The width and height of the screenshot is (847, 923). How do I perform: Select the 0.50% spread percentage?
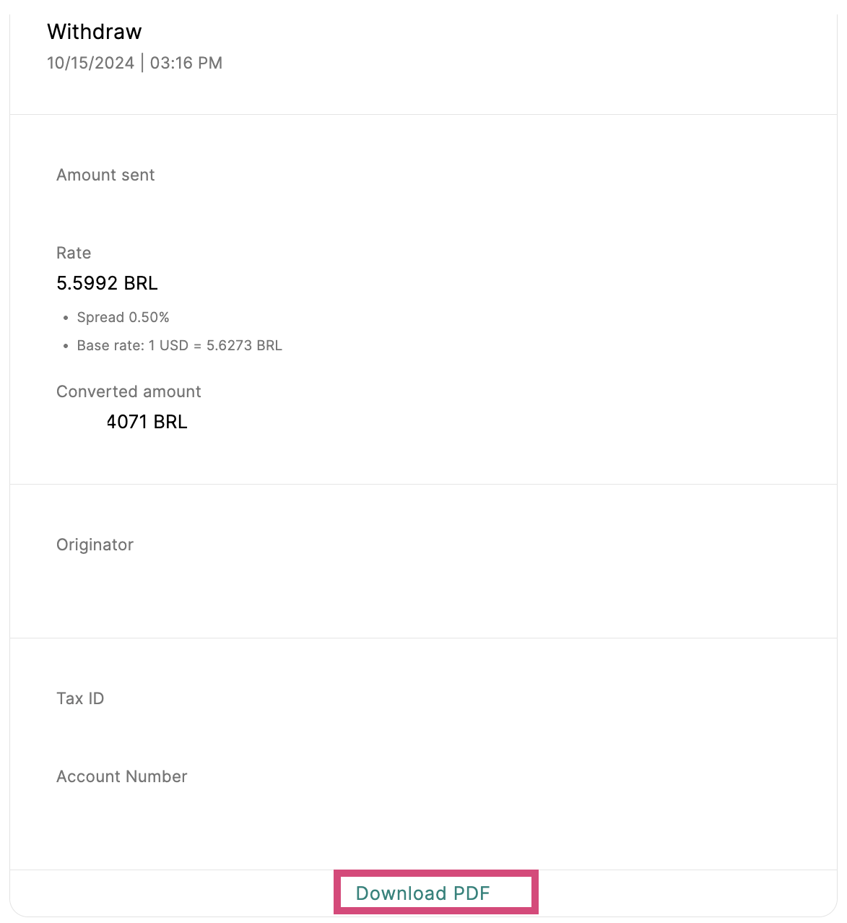coord(149,317)
